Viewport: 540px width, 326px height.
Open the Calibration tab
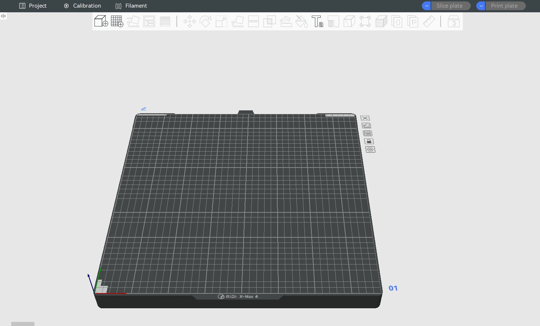coord(83,6)
